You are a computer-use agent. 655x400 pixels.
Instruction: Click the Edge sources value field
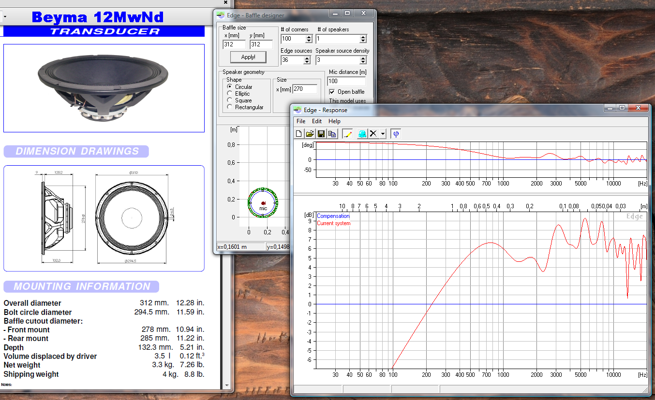point(292,60)
